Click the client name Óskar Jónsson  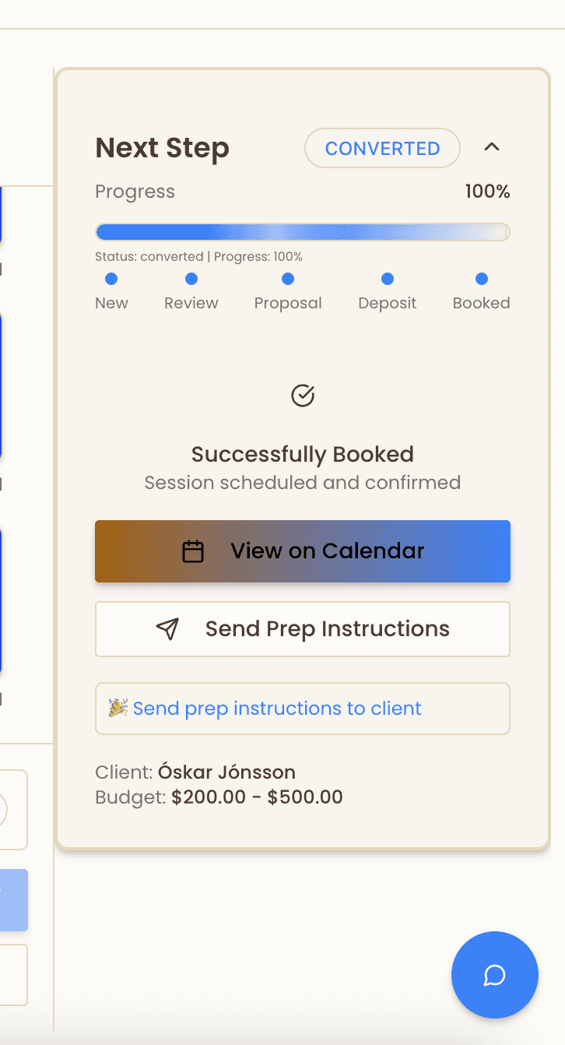(x=226, y=772)
